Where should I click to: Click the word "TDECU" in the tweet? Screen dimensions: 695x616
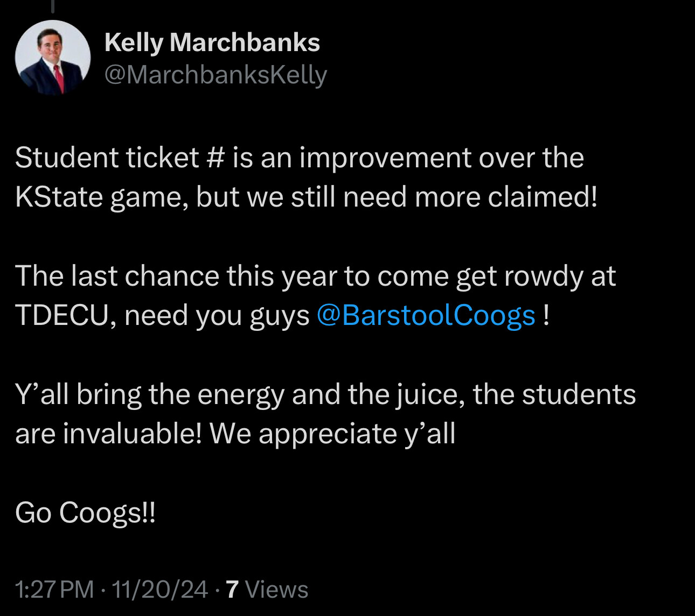pyautogui.click(x=62, y=315)
